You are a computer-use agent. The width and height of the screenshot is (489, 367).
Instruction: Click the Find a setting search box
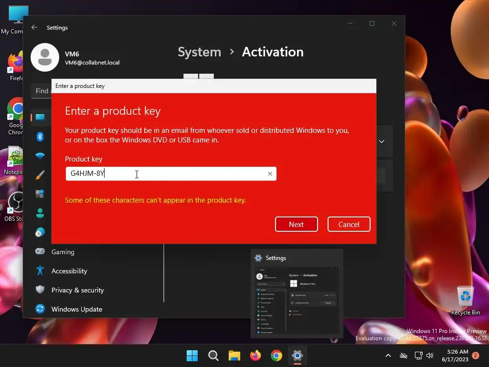pyautogui.click(x=42, y=91)
